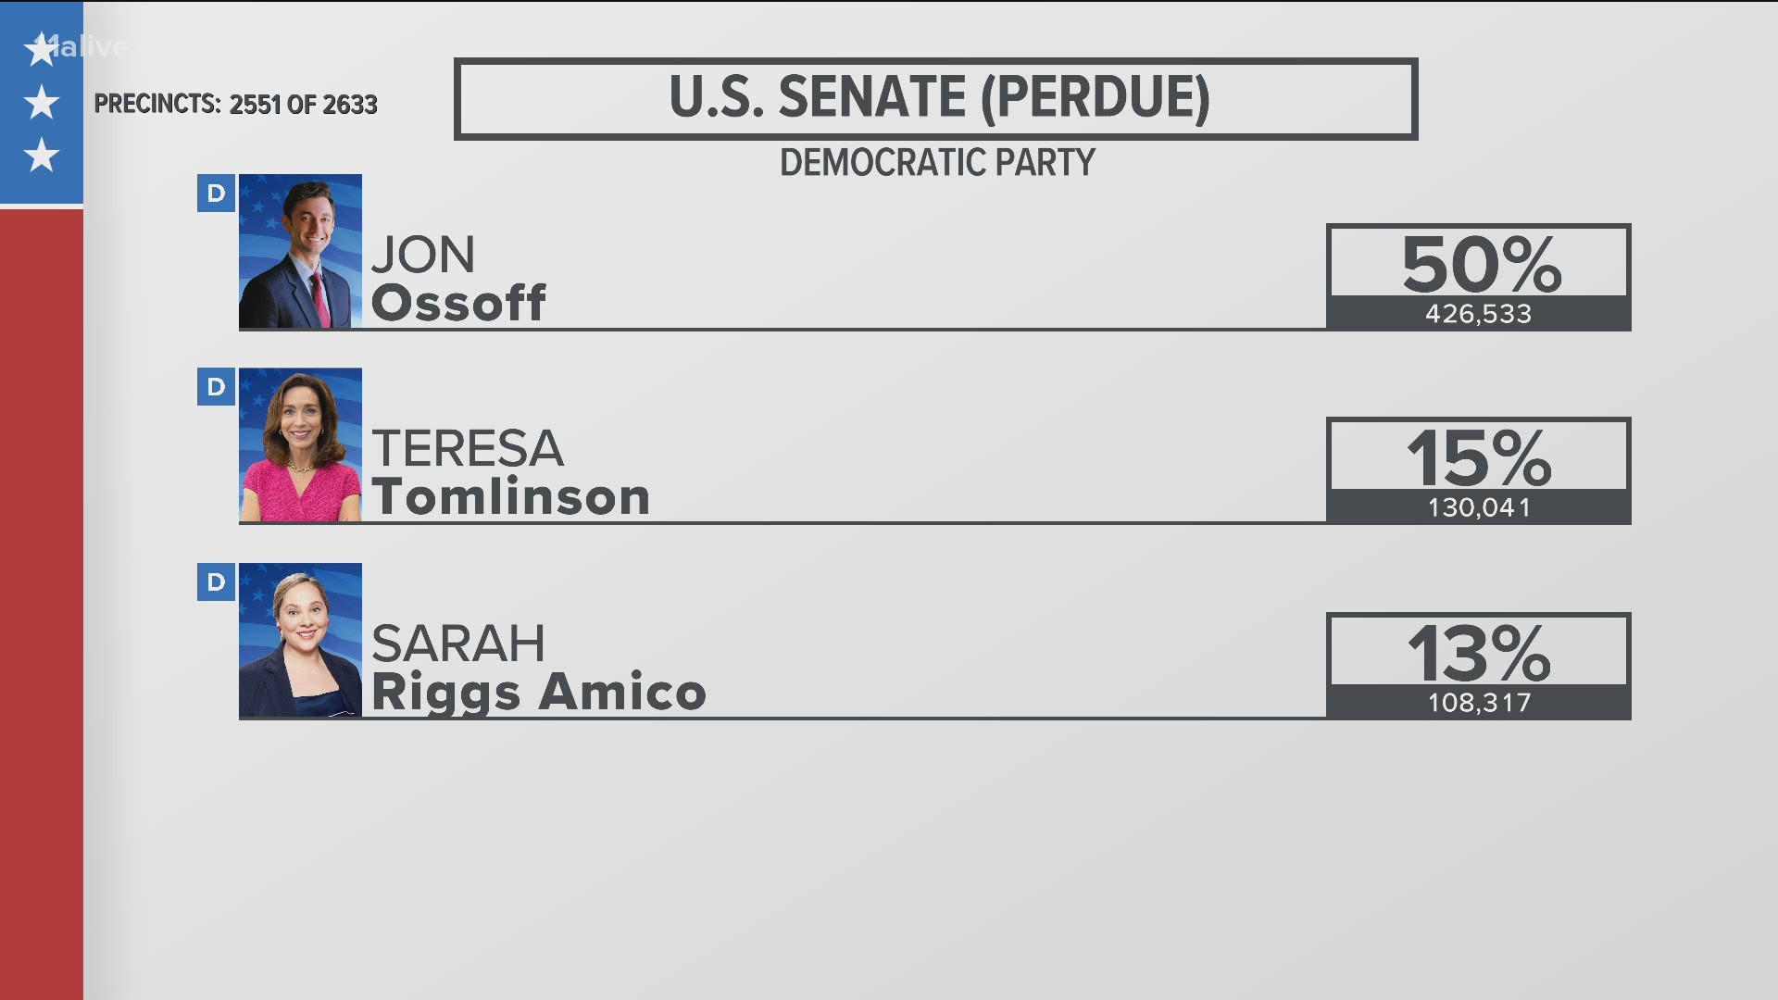Click the 108,317 vote count
The height and width of the screenshot is (1000, 1778).
[1479, 703]
